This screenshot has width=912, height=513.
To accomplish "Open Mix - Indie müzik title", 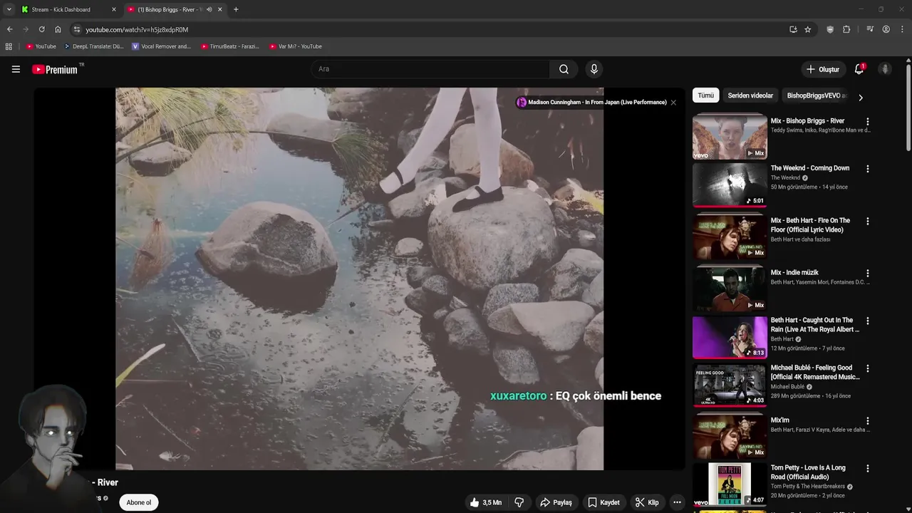I will pyautogui.click(x=794, y=273).
